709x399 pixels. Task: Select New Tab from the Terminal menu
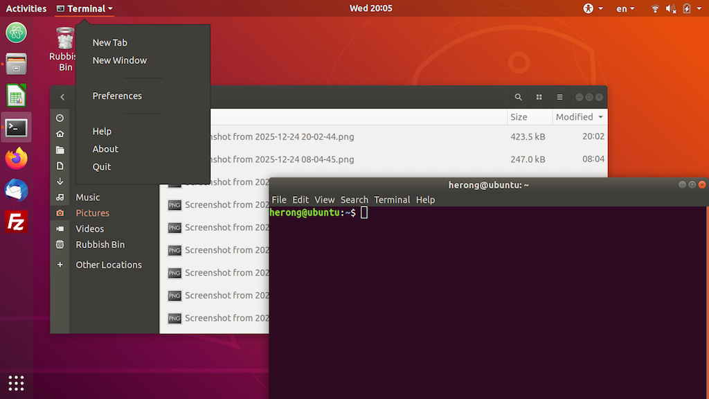coord(109,42)
